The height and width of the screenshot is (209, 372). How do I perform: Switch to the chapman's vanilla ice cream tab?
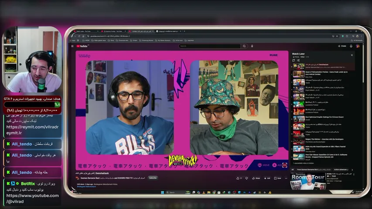(x=169, y=31)
